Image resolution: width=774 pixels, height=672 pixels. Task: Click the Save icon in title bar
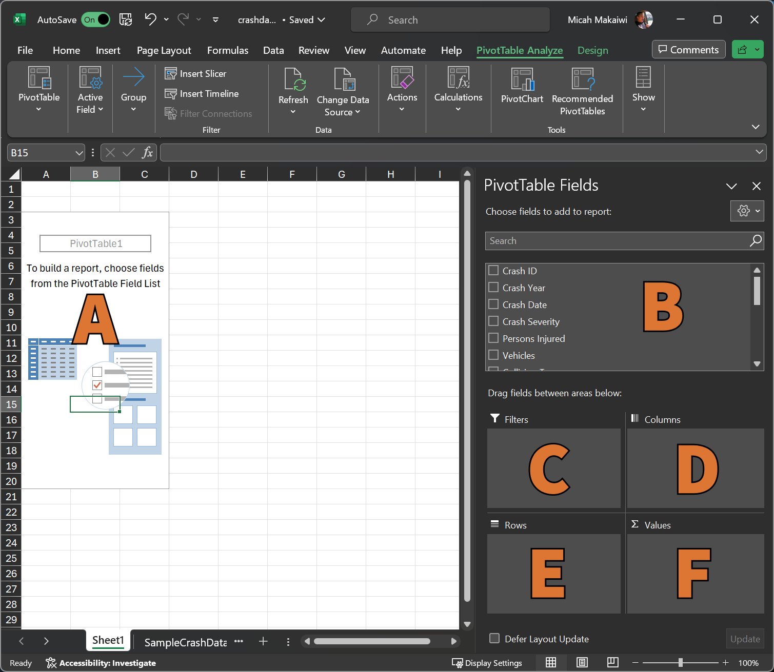click(x=126, y=19)
